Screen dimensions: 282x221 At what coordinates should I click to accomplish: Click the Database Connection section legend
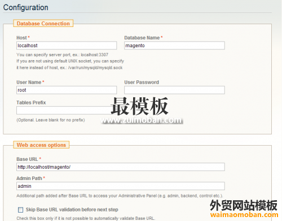click(43, 24)
